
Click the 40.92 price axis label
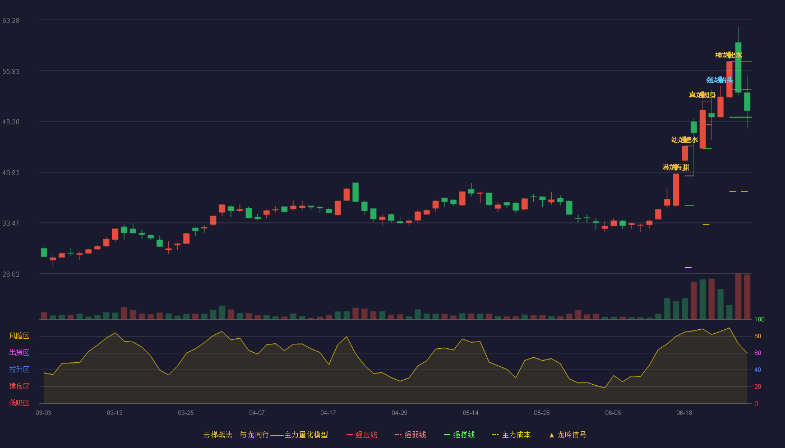pos(11,172)
